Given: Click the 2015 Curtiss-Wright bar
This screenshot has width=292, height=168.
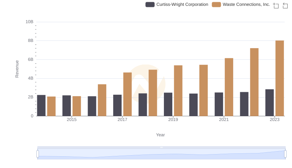Looking at the screenshot, I should pos(66,106).
